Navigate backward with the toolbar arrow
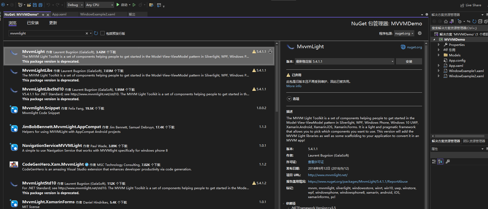This screenshot has height=209, width=488. coord(3,5)
